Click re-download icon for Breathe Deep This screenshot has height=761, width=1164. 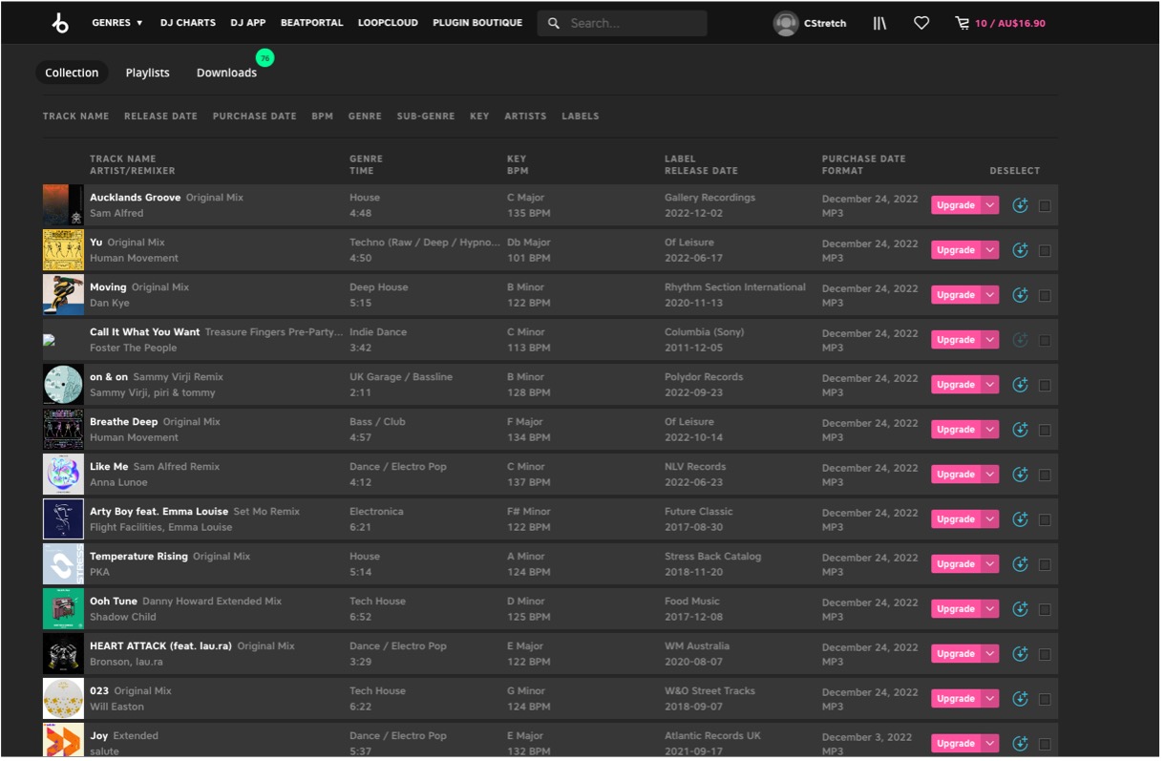click(1020, 430)
